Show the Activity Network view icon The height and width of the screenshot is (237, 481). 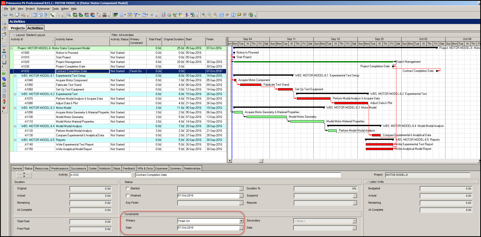tap(46, 15)
